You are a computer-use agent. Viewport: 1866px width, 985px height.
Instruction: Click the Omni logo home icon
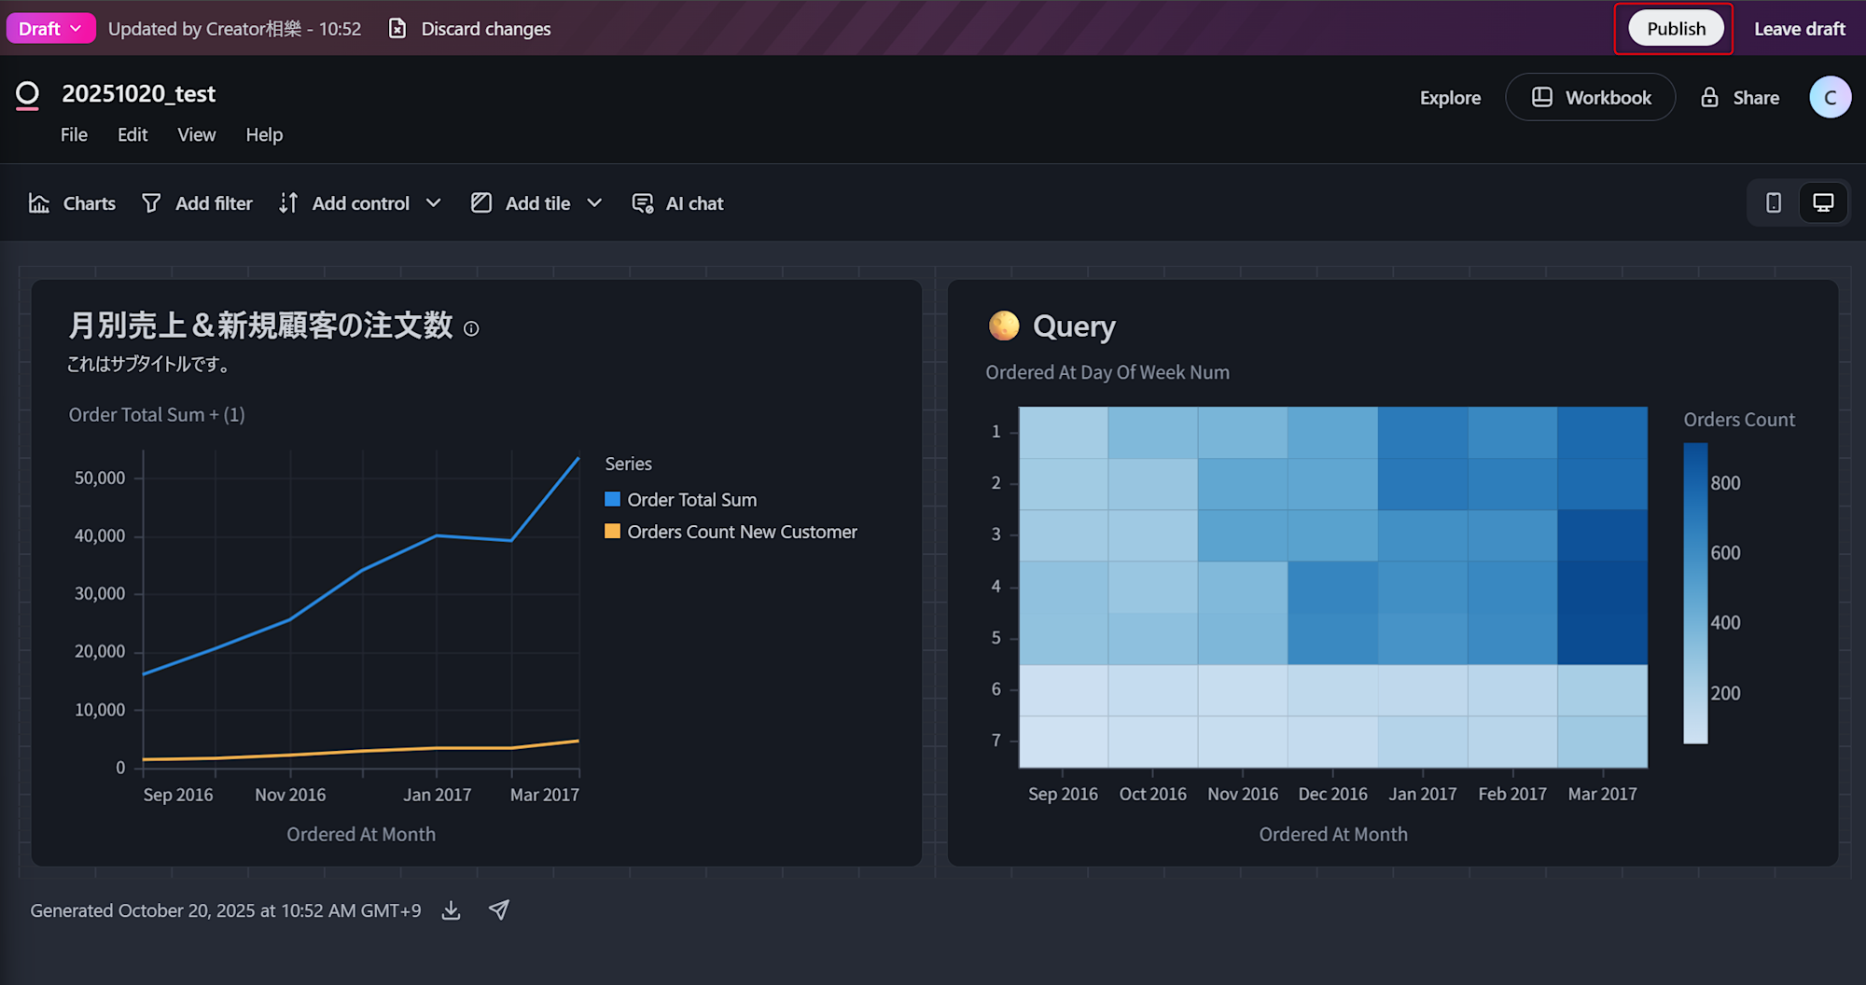[28, 95]
